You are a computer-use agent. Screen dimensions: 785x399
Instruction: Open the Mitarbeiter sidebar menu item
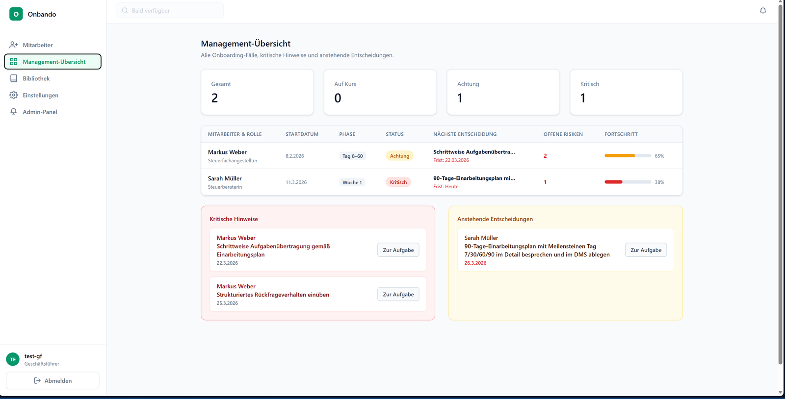pos(38,45)
